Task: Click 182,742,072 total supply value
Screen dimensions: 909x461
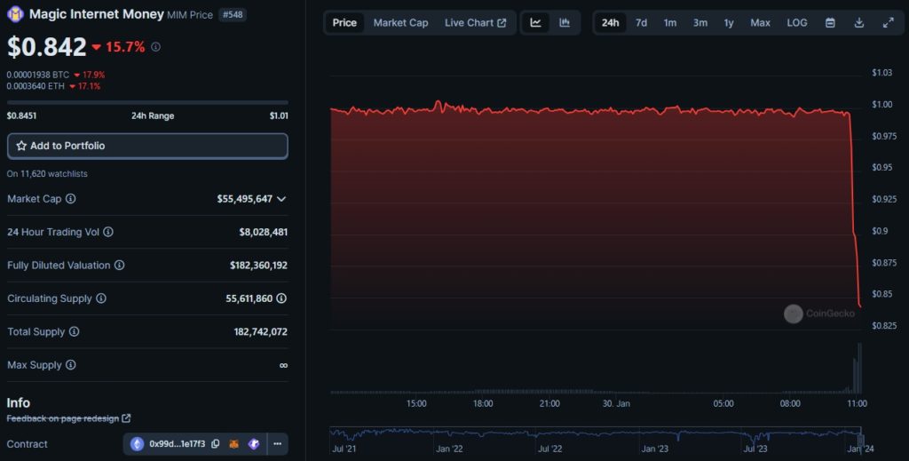Action: [260, 331]
